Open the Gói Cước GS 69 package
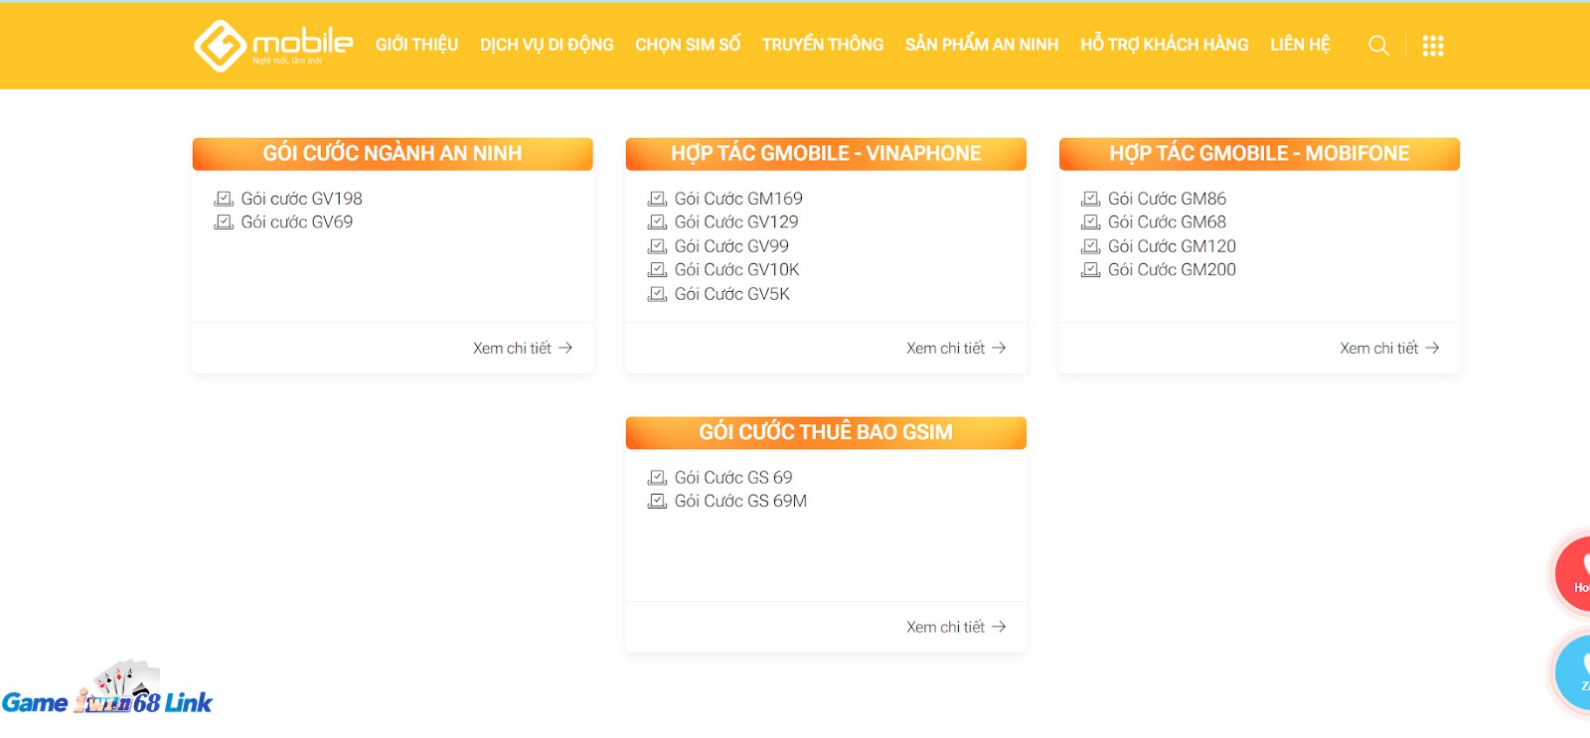Image resolution: width=1590 pixels, height=738 pixels. pyautogui.click(x=733, y=478)
